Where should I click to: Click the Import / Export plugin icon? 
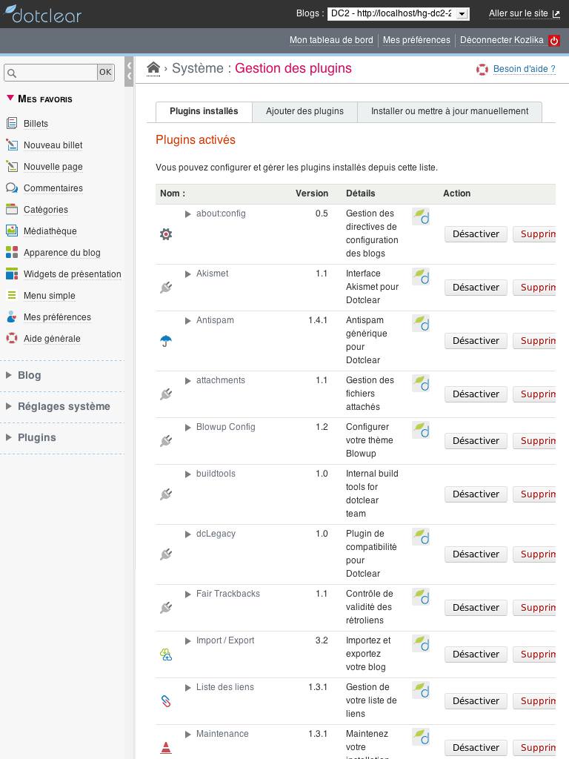(x=166, y=654)
